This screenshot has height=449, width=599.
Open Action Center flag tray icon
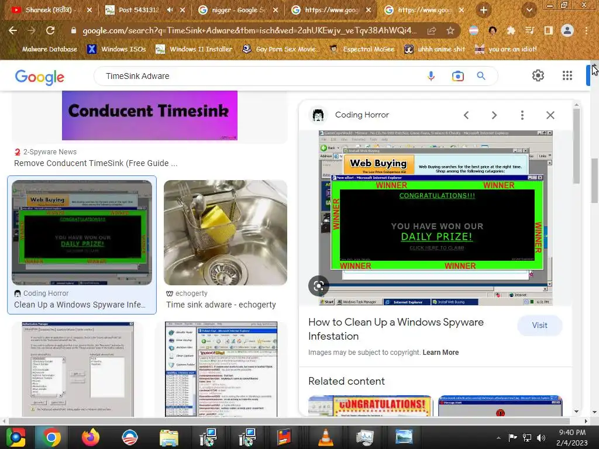click(512, 437)
